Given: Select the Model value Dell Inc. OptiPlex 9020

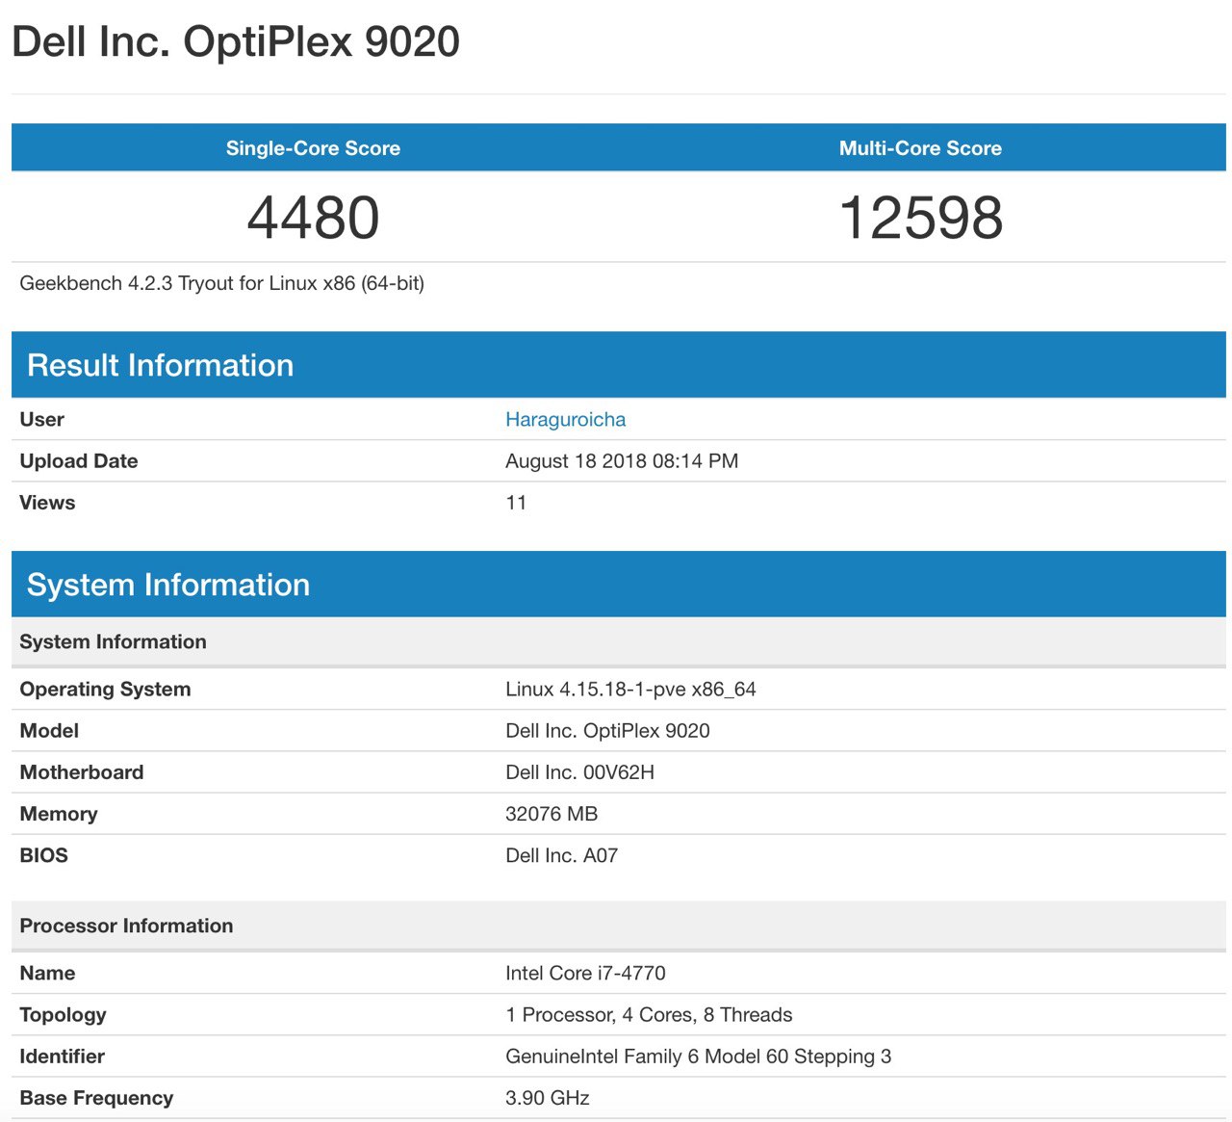Looking at the screenshot, I should tap(607, 731).
